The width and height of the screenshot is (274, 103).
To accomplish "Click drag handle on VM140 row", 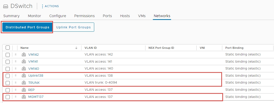I will (x=15, y=68).
